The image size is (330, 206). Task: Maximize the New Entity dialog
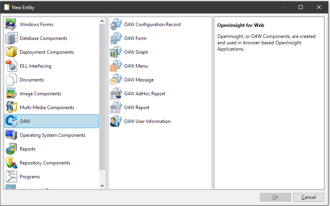click(301, 7)
